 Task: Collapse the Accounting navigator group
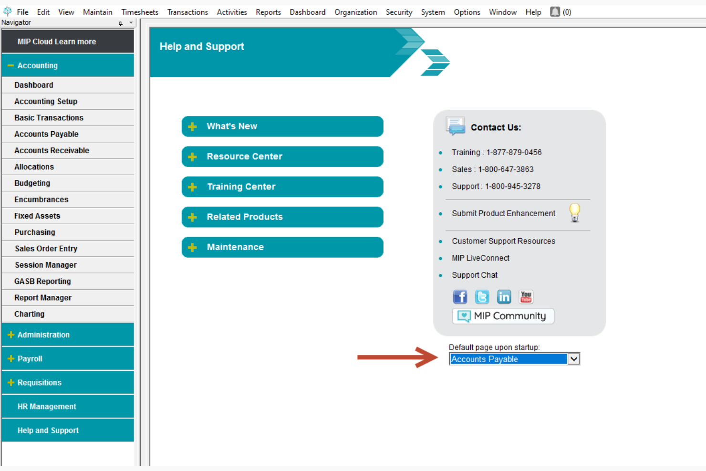[x=68, y=65]
